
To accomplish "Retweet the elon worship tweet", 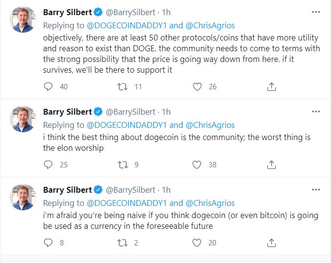I will (123, 165).
